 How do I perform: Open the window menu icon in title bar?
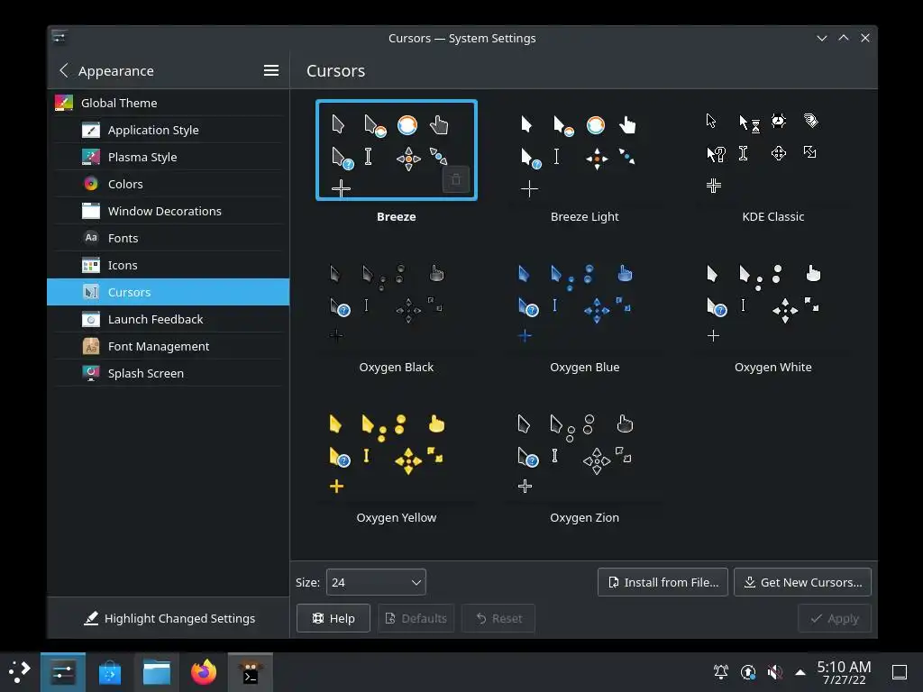click(x=59, y=38)
